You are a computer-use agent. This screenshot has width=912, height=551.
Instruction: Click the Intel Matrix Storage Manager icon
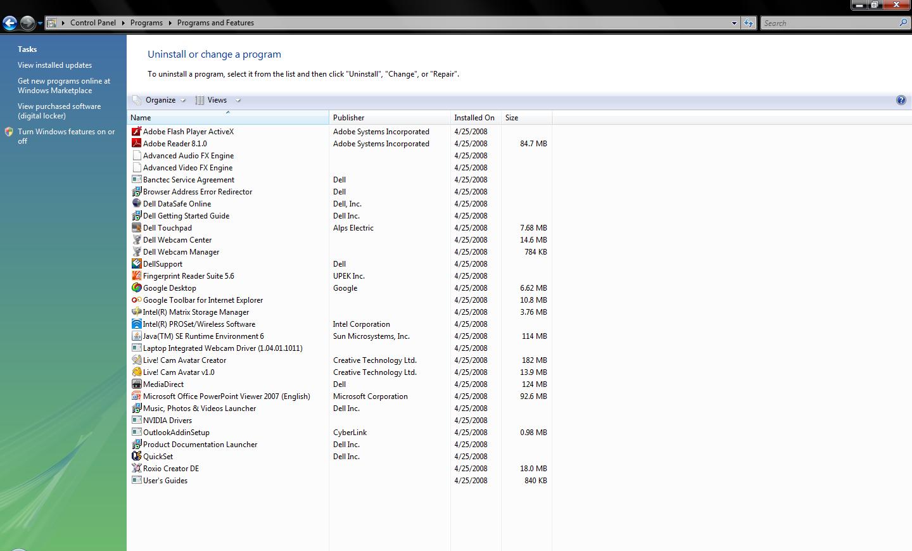point(136,312)
